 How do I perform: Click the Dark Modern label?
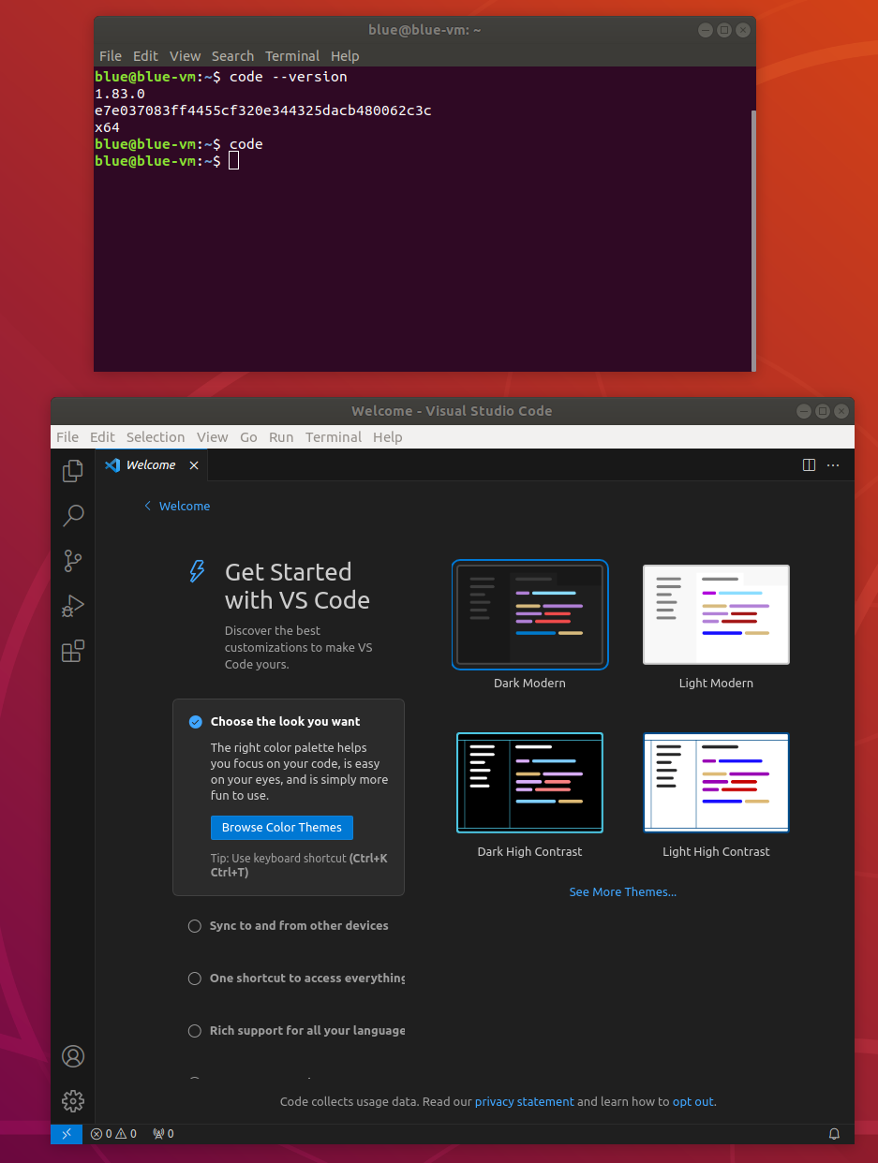[529, 684]
